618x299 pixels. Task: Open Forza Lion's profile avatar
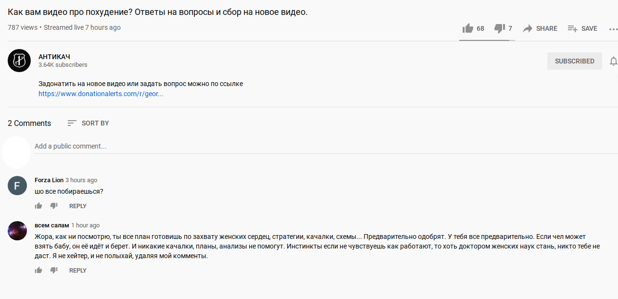click(x=17, y=186)
